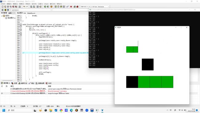The image size is (200, 113).
Task: Toggle the fold marker at line 140
Action: click(21, 33)
